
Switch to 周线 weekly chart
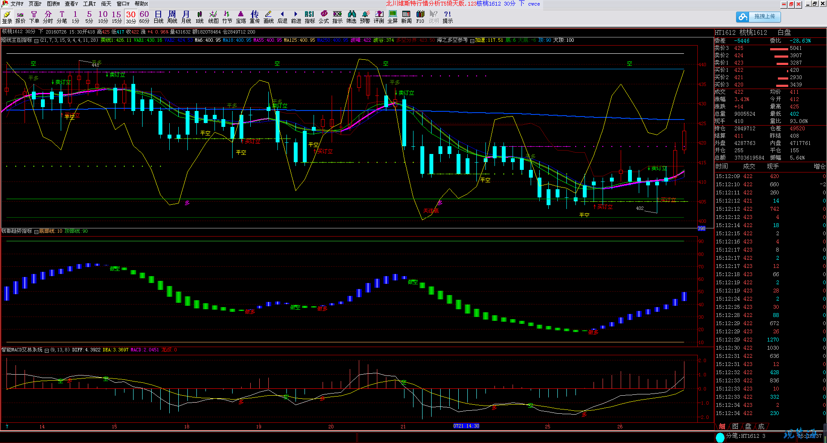(x=172, y=17)
